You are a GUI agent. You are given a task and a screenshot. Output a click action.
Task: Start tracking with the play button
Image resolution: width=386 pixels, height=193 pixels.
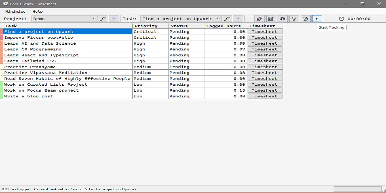click(317, 19)
